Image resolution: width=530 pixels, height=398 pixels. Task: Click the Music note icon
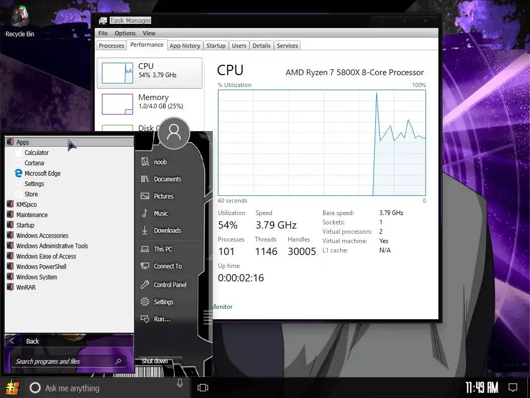pyautogui.click(x=145, y=213)
